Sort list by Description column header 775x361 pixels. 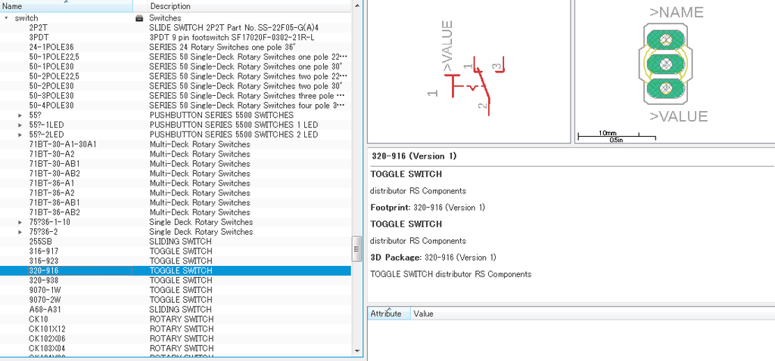pyautogui.click(x=250, y=6)
